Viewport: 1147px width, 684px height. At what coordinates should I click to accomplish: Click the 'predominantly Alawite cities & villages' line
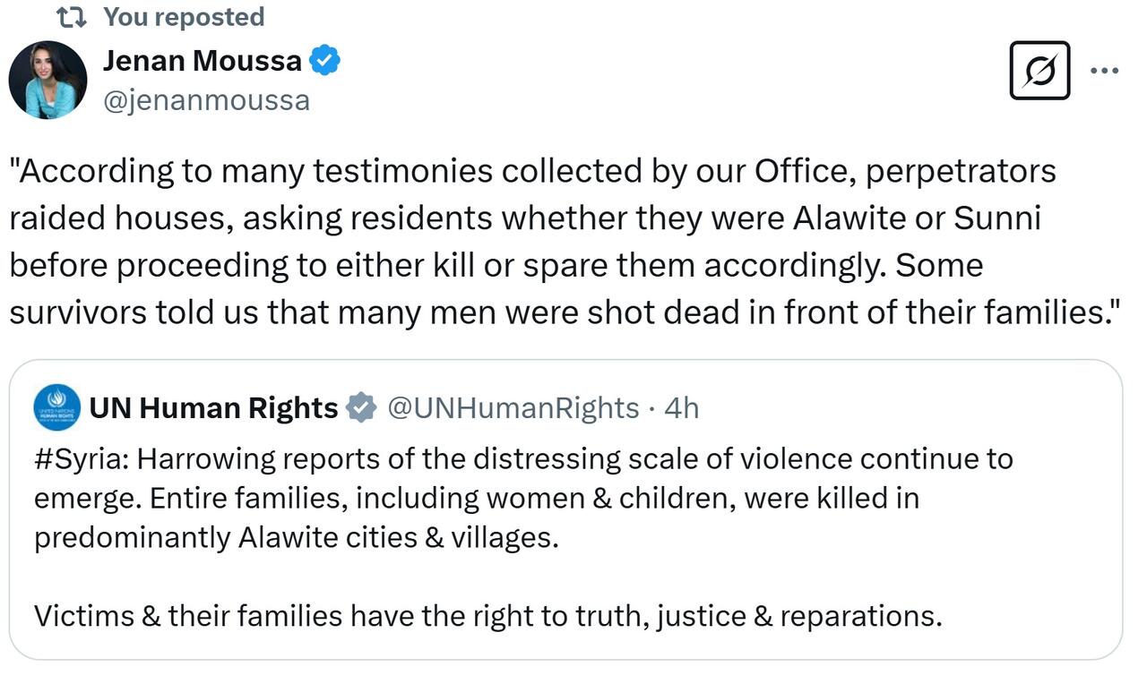tap(296, 537)
